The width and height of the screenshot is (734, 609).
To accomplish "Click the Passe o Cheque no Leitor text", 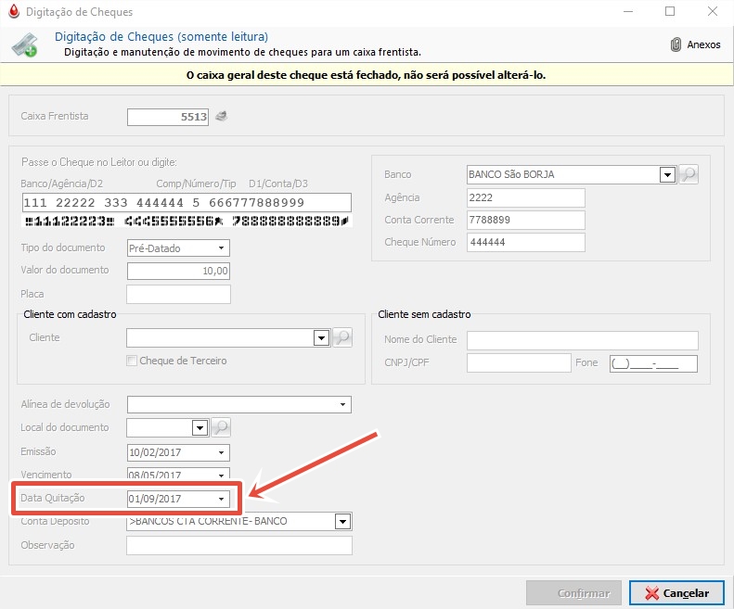I will tap(98, 162).
